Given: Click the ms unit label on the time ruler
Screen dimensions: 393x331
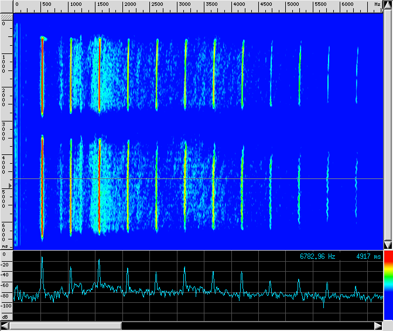Looking at the screenshot, I should tap(5, 246).
